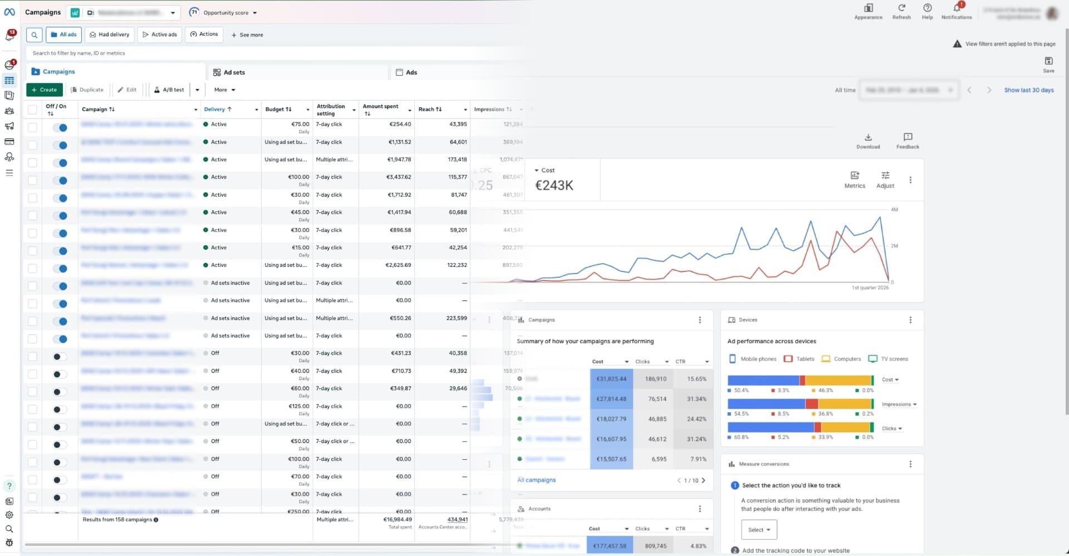Switch to the Ad sets tab
This screenshot has width=1069, height=556.
point(234,72)
